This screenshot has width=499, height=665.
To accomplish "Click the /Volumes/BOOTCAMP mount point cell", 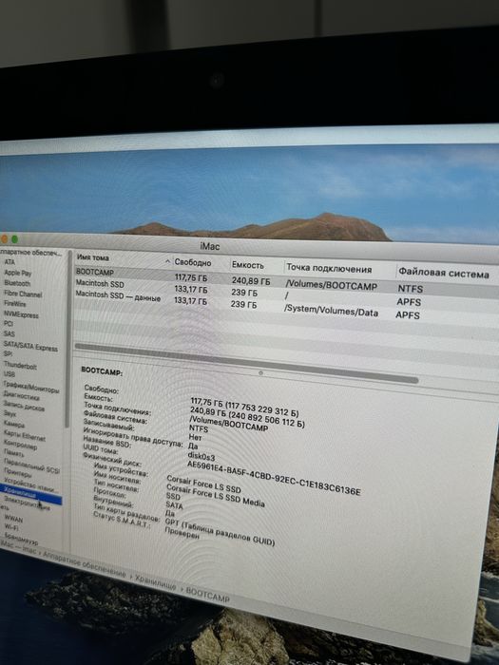I will coord(331,285).
